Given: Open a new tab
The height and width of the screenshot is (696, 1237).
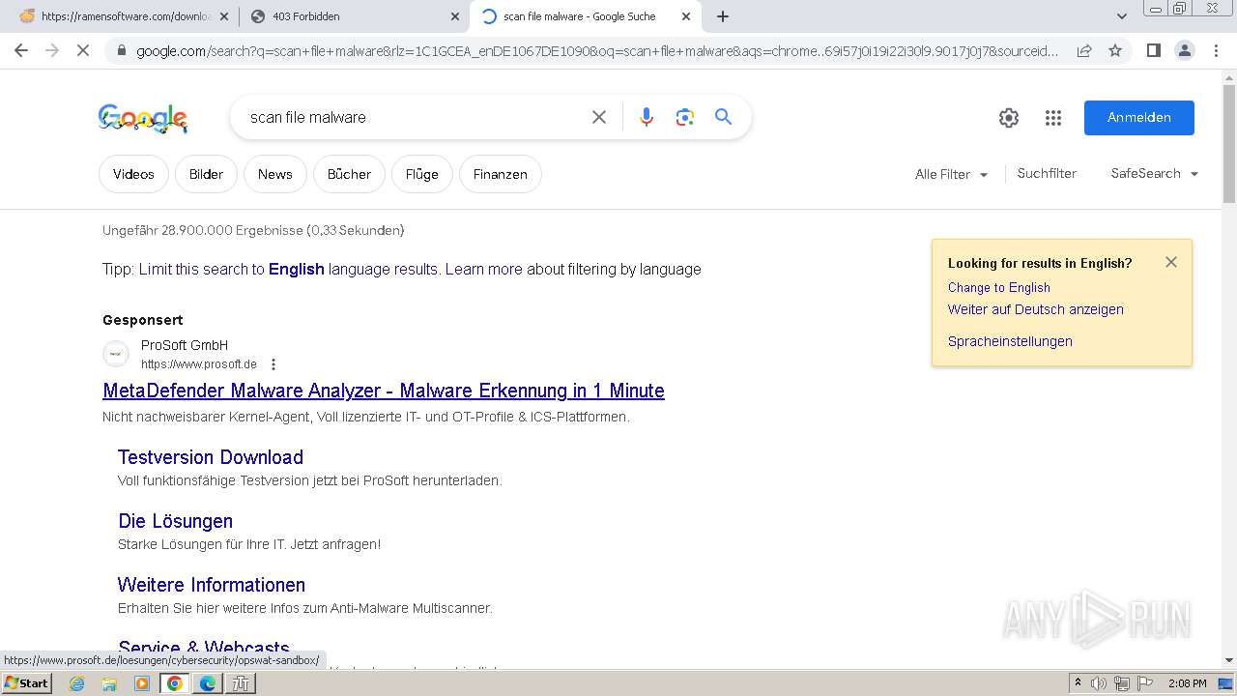Looking at the screenshot, I should click(x=723, y=16).
